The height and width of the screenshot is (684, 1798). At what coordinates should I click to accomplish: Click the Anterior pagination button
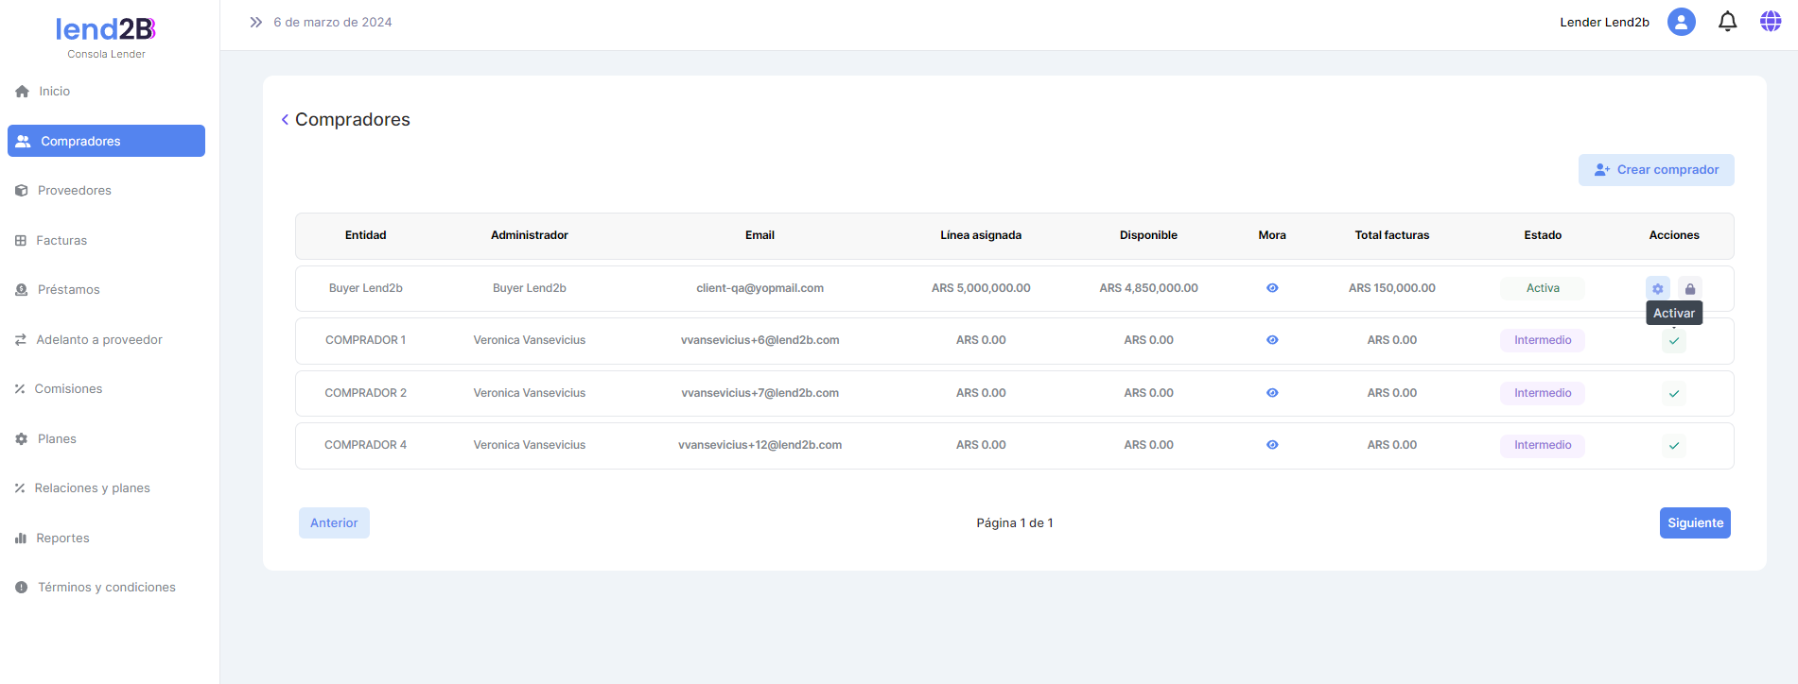[x=334, y=523]
